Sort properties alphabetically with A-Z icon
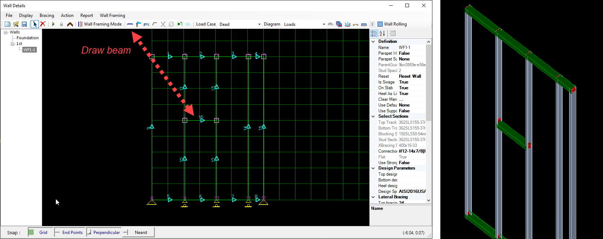 [382, 33]
